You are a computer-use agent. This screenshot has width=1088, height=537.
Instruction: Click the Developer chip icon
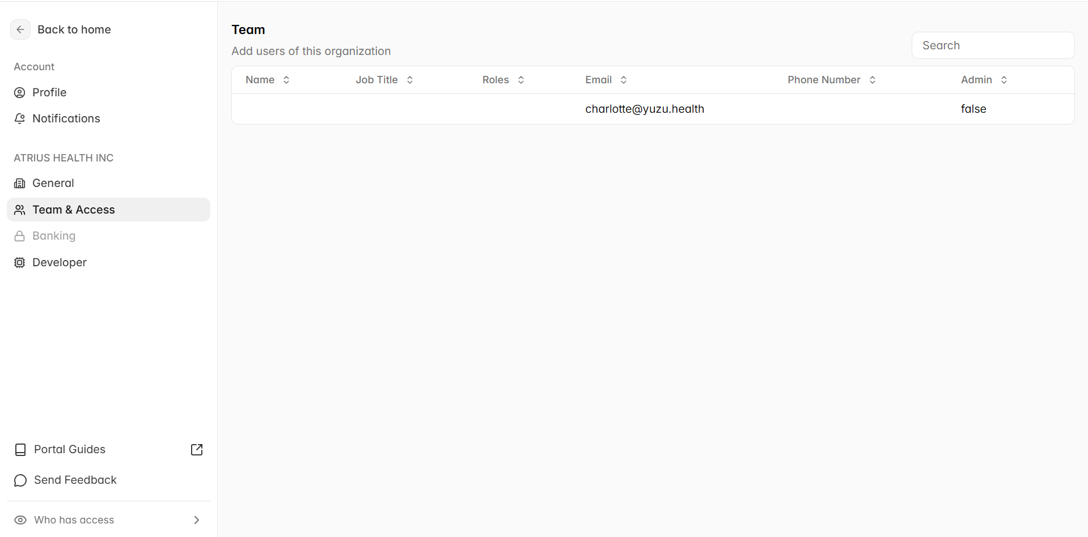20,263
